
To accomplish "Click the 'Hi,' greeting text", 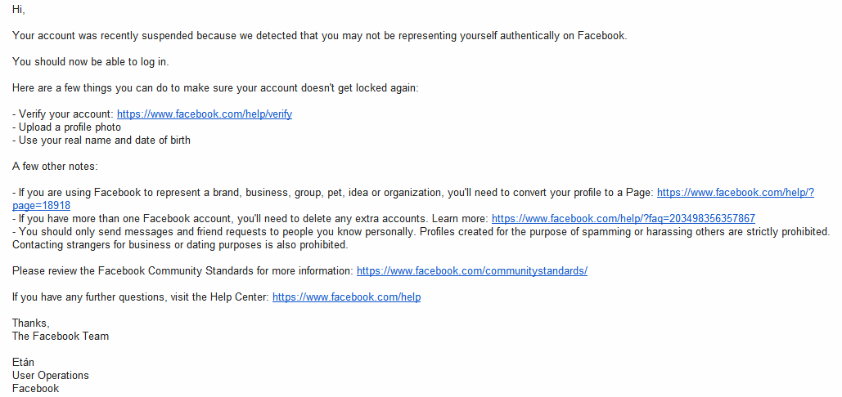I will (x=19, y=10).
